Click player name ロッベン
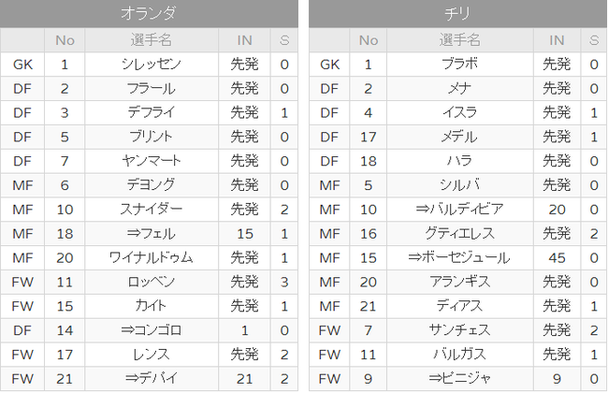 coord(152,282)
